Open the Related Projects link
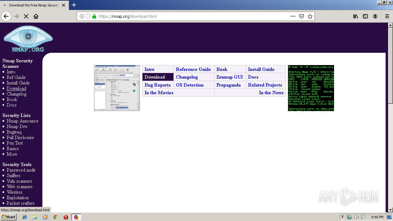Screen dimensions: 393x221 point(265,85)
